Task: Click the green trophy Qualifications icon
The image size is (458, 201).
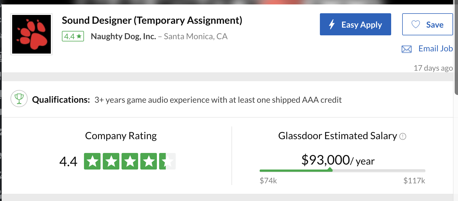Action: click(x=19, y=99)
